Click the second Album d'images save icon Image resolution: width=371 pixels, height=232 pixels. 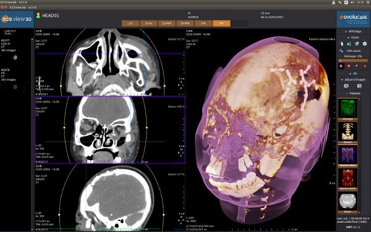359,86
